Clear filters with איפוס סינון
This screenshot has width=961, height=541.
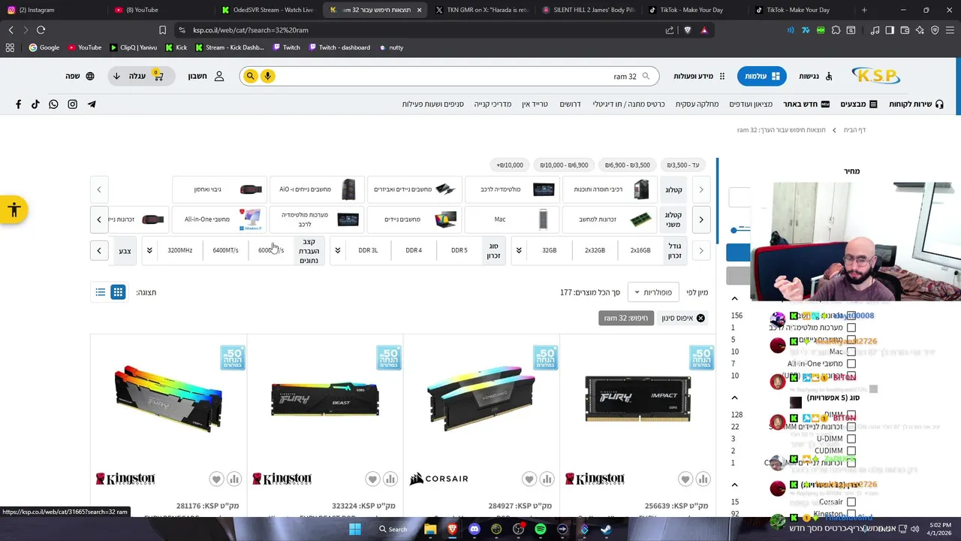tap(682, 319)
